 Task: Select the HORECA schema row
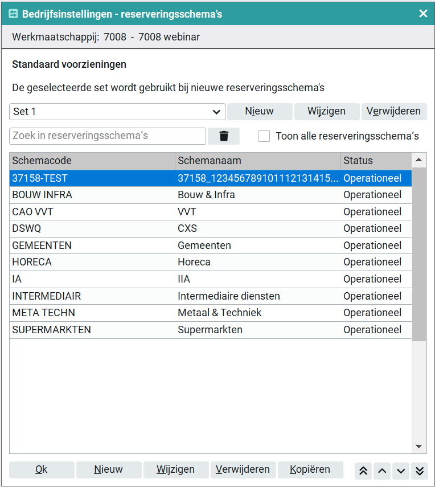91,262
